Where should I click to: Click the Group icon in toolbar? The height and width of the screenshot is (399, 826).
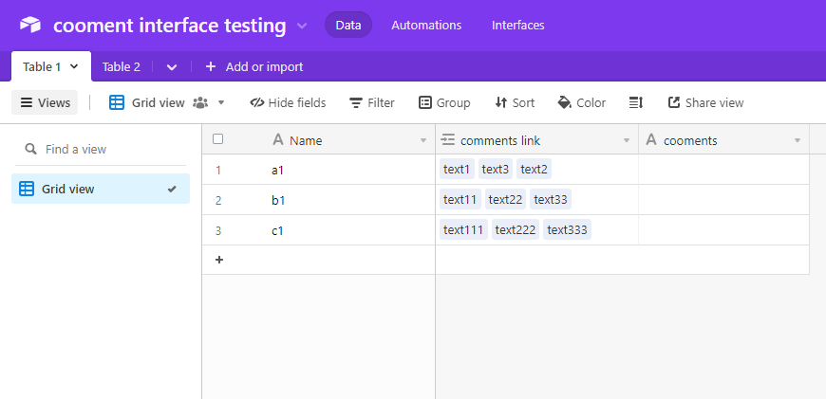click(425, 102)
